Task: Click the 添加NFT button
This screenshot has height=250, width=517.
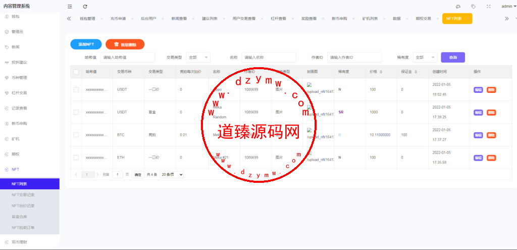Action: pos(86,44)
